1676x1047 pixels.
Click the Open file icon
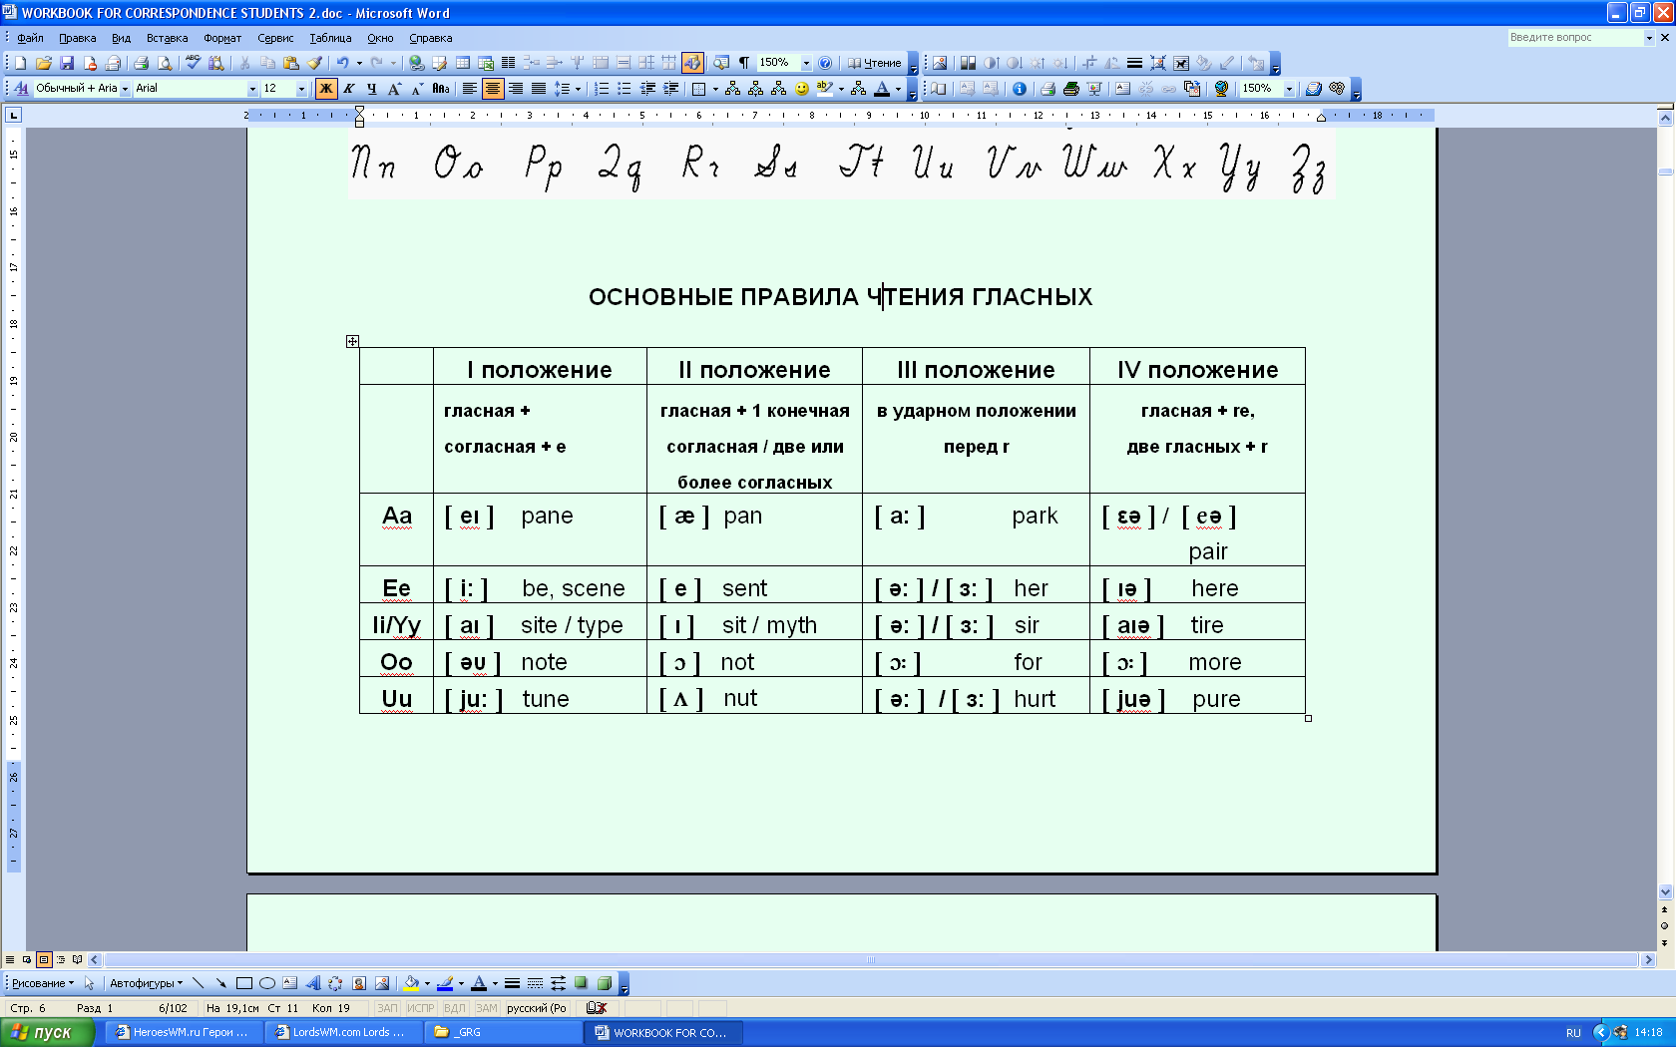click(43, 63)
